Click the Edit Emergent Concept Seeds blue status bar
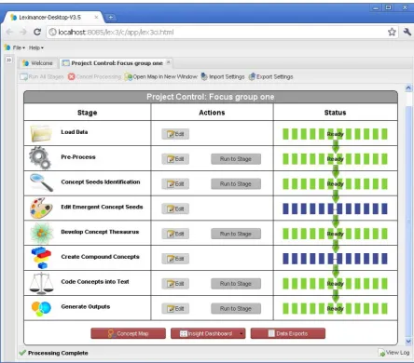Viewport: 414px width, 363px height. click(335, 208)
